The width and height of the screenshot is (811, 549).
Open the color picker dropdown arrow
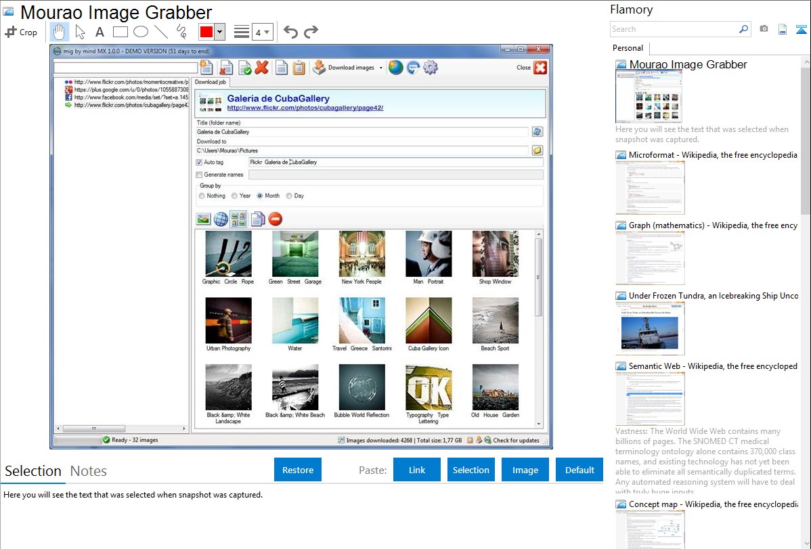(220, 32)
